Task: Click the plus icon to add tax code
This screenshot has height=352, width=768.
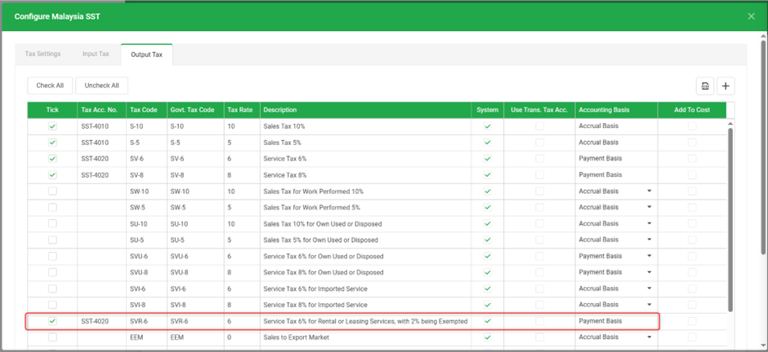Action: 726,86
